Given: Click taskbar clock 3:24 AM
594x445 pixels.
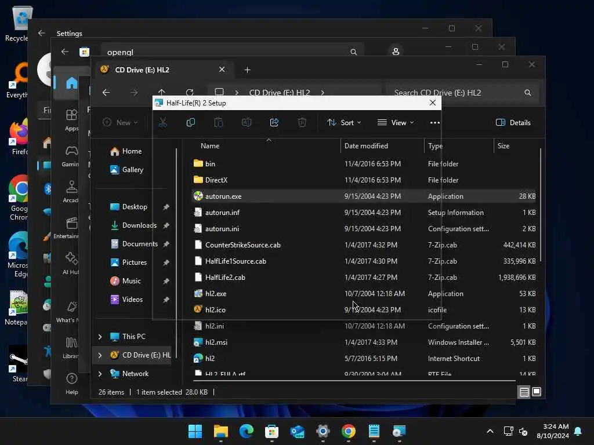Looking at the screenshot, I should (553, 431).
